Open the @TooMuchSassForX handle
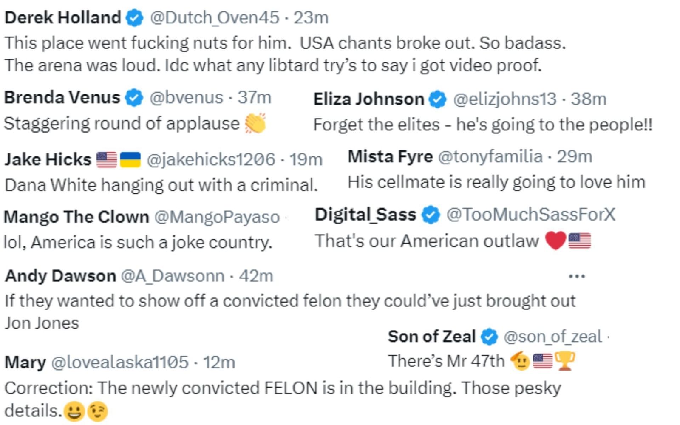This screenshot has height=425, width=680. pyautogui.click(x=530, y=215)
